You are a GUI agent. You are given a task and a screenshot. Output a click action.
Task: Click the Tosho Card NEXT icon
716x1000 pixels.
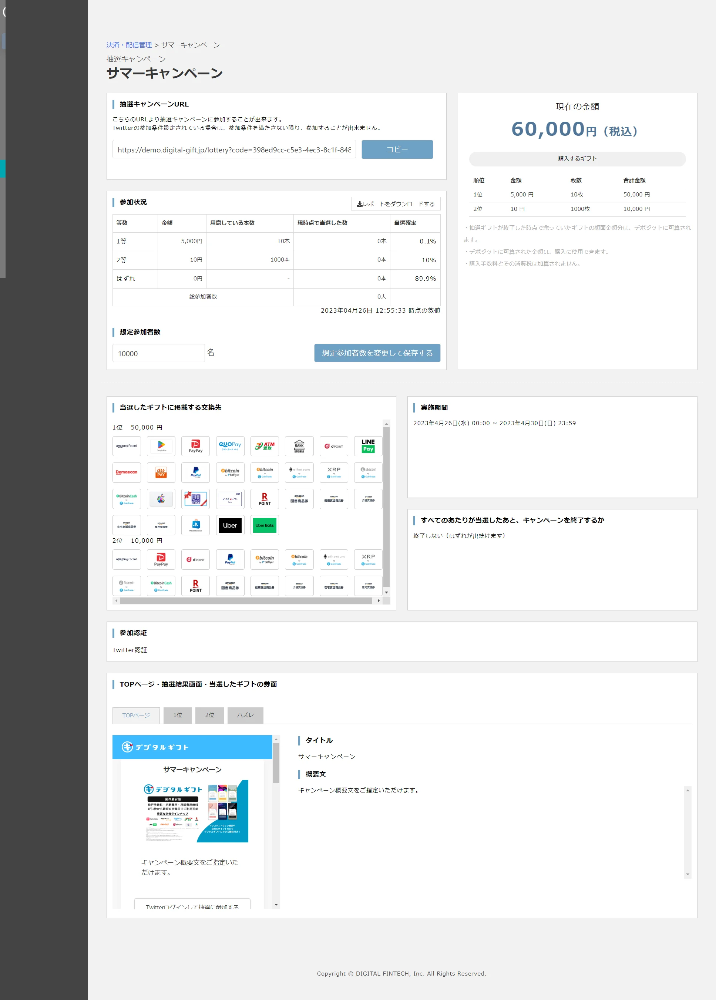(x=195, y=499)
